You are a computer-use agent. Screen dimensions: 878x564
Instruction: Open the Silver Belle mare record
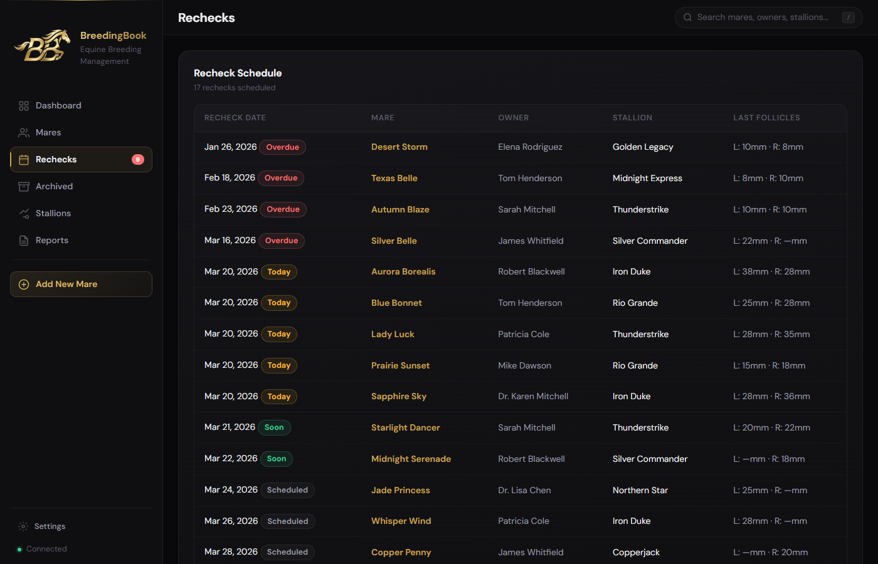[394, 241]
